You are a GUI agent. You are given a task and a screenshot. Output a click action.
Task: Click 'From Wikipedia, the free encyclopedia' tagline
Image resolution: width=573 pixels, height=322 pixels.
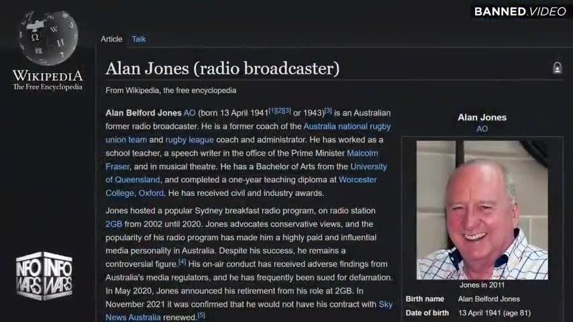pos(170,91)
